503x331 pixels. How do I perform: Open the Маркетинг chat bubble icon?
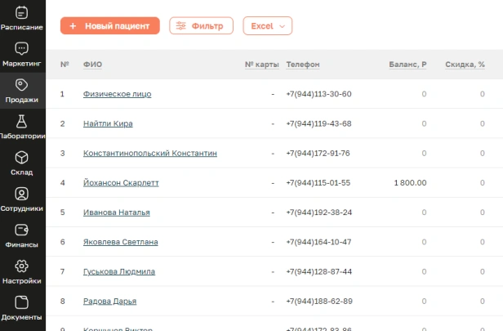(x=22, y=49)
